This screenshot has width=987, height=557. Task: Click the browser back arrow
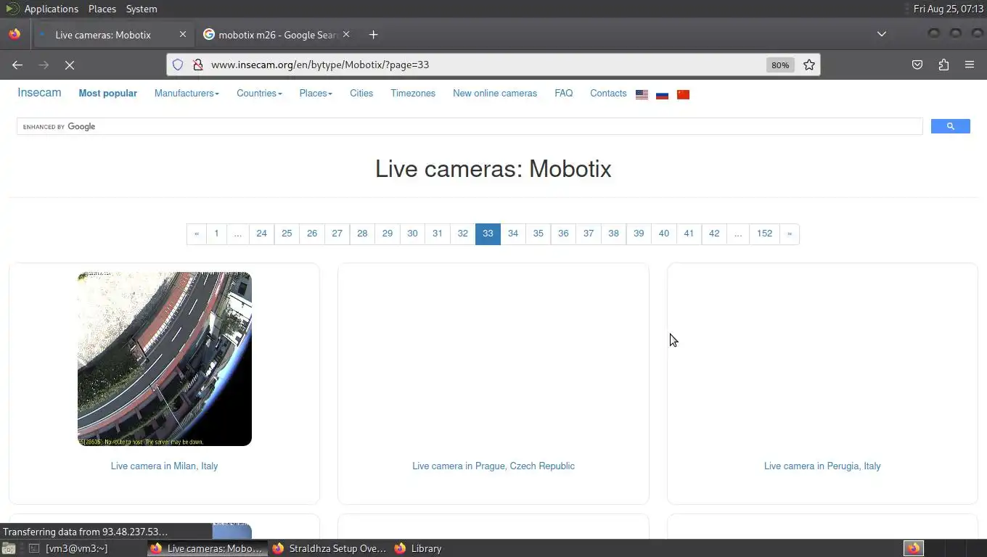(x=17, y=65)
